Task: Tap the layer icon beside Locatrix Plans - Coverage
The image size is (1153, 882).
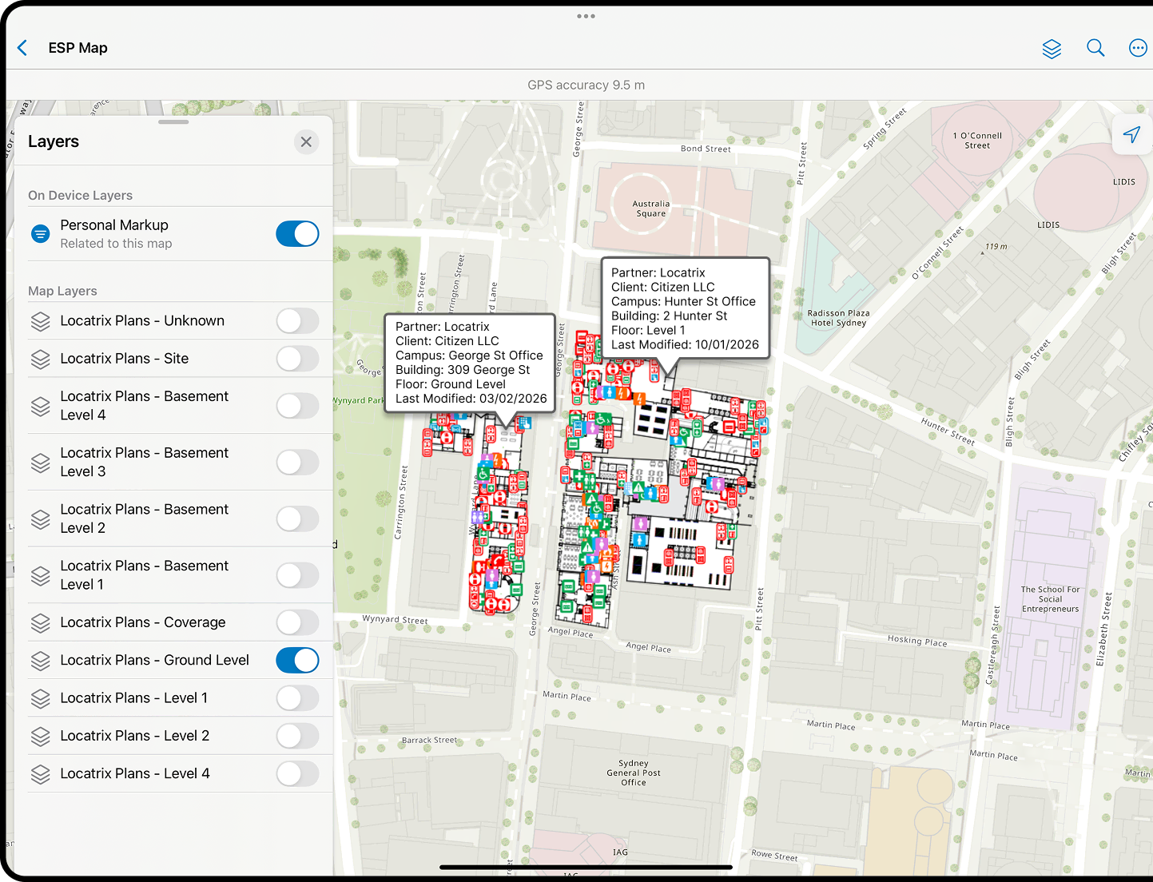Action: (x=41, y=622)
